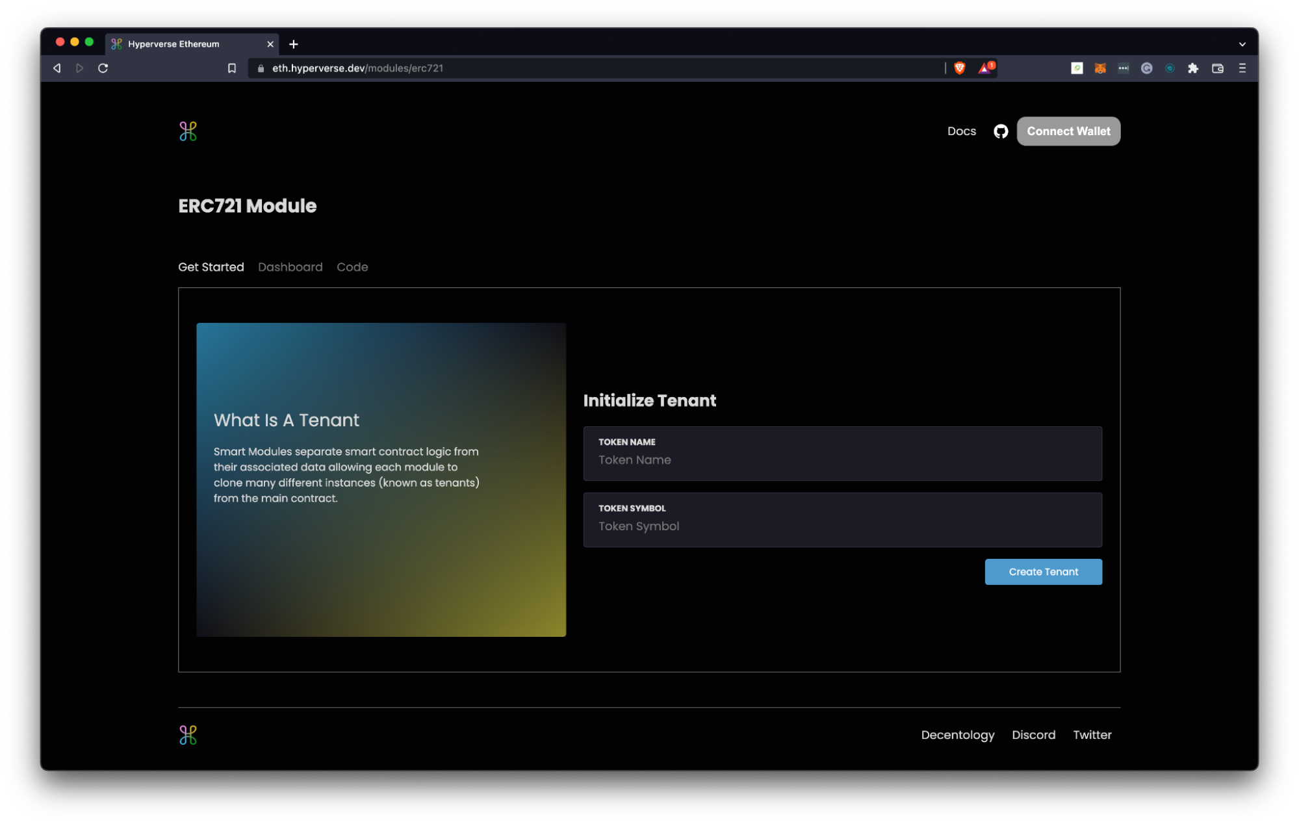Click the teal circle extension icon
Viewport: 1299px width, 824px height.
click(1170, 68)
